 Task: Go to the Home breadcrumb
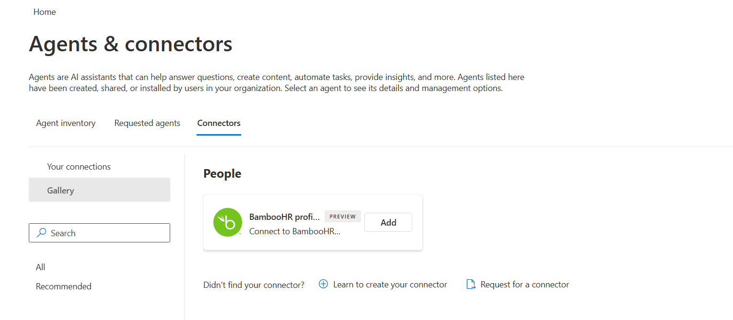45,12
